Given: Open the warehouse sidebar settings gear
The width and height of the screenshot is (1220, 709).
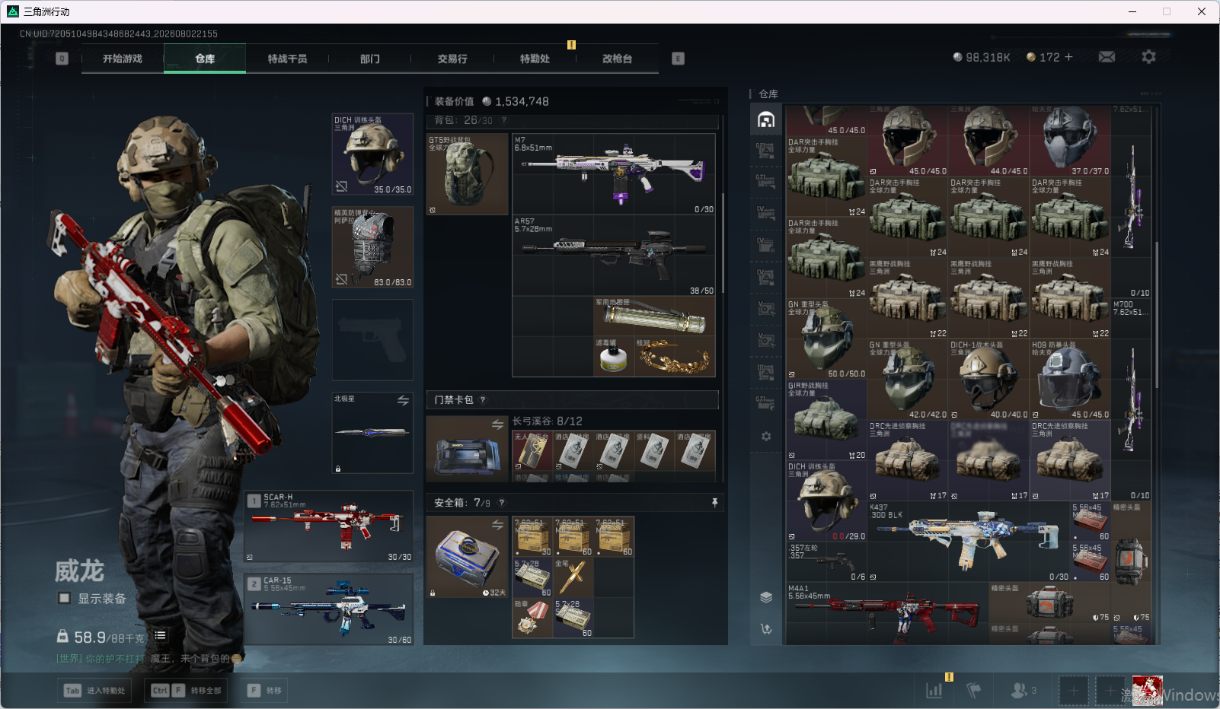Looking at the screenshot, I should pos(766,437).
